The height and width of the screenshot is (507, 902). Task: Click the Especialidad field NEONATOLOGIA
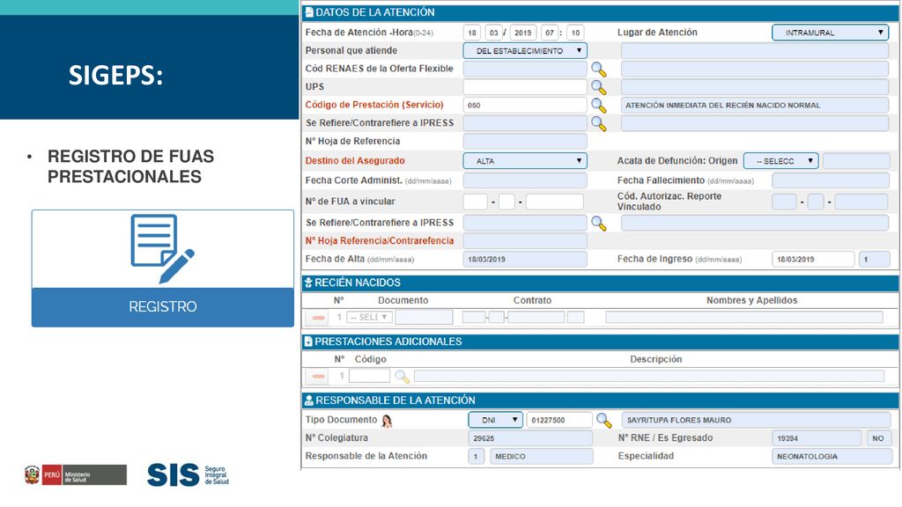click(832, 457)
